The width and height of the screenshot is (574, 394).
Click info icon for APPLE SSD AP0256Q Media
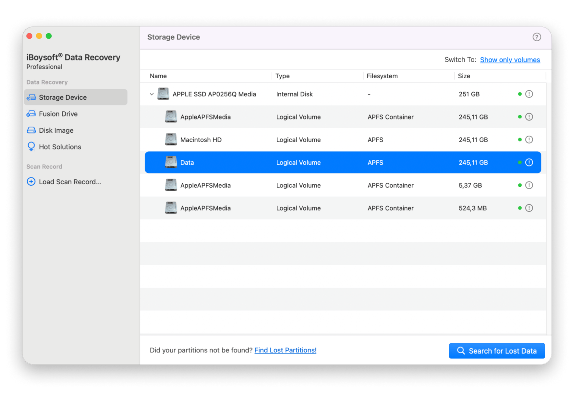click(529, 94)
